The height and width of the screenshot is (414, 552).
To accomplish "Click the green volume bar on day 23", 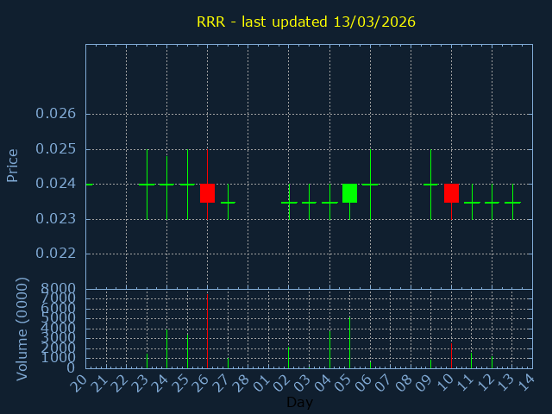I will [147, 361].
